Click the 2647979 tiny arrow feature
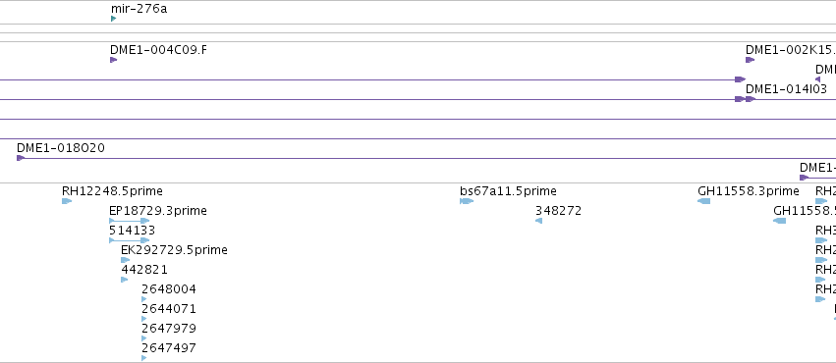Viewport: 836px width, 363px height. [144, 339]
